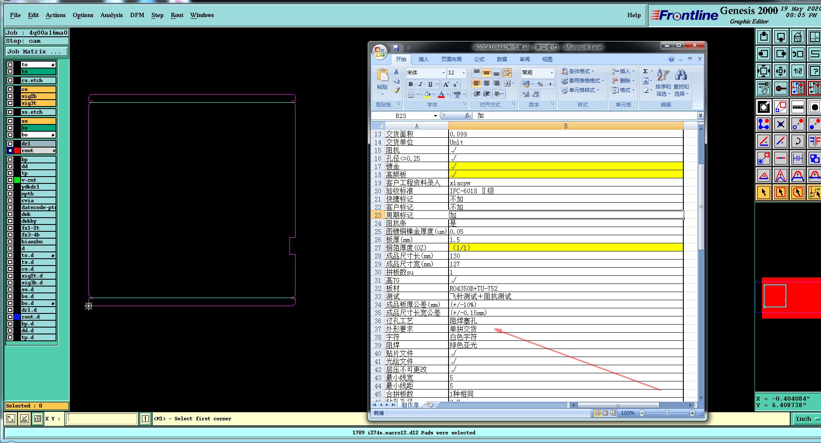Click the rotate arrow tool icon
Screen dimensions: 821x443
[x=797, y=141]
